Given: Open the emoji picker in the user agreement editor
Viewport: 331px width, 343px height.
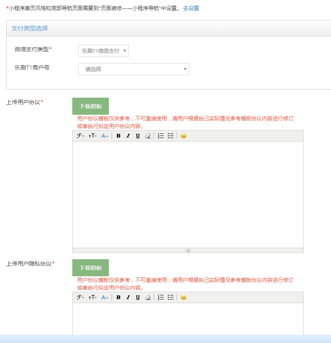Looking at the screenshot, I should [184, 136].
